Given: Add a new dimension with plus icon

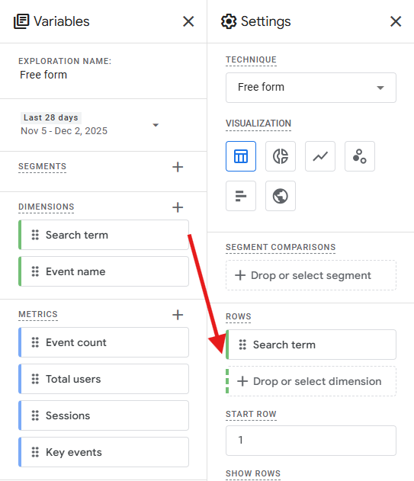Looking at the screenshot, I should 178,207.
